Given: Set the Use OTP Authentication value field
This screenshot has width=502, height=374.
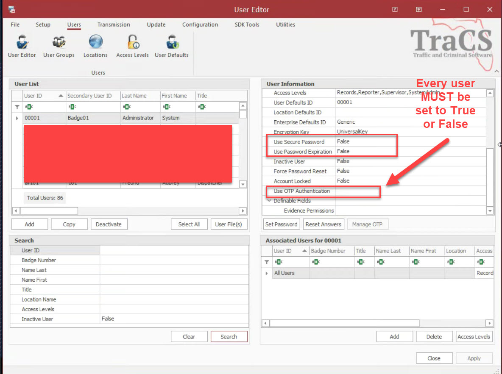Looking at the screenshot, I should [356, 191].
